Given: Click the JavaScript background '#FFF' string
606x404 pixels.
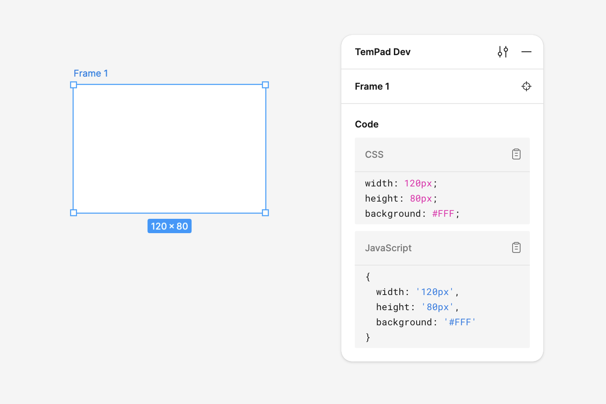Looking at the screenshot, I should point(460,322).
